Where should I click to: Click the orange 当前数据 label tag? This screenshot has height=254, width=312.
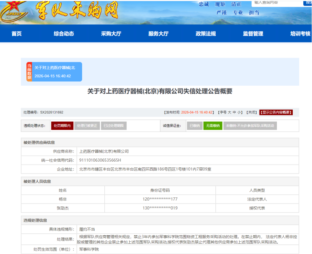coord(29,71)
